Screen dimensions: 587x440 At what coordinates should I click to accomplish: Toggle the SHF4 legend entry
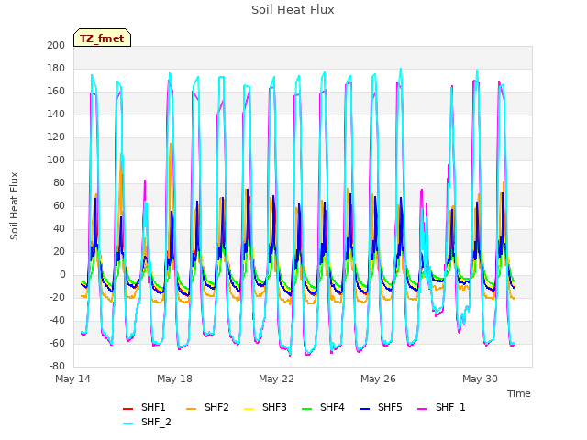(x=323, y=407)
